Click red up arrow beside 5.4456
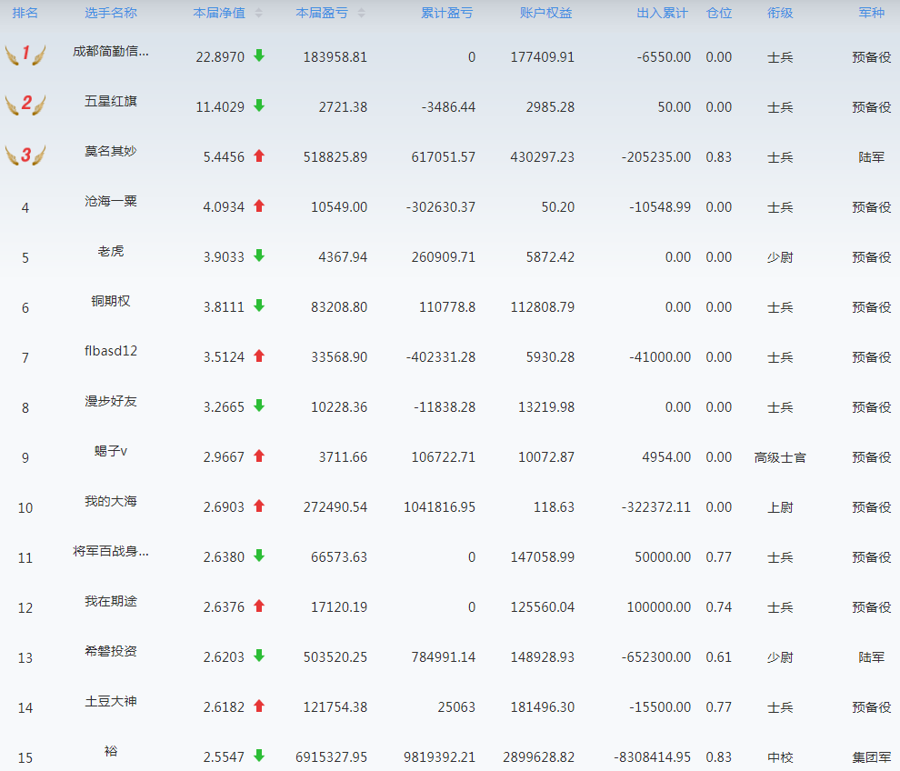900x771 pixels. coord(259,155)
